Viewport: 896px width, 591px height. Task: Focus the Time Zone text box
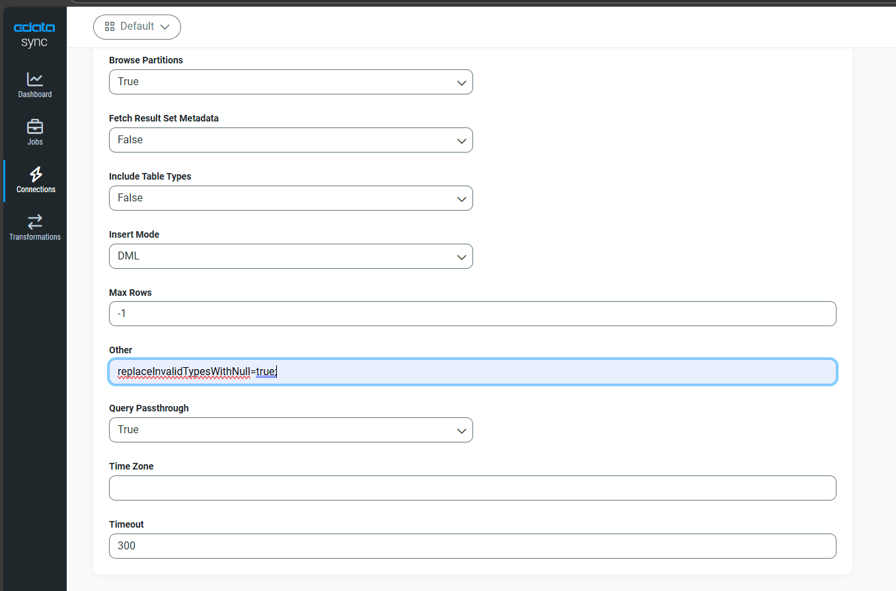[x=472, y=488]
